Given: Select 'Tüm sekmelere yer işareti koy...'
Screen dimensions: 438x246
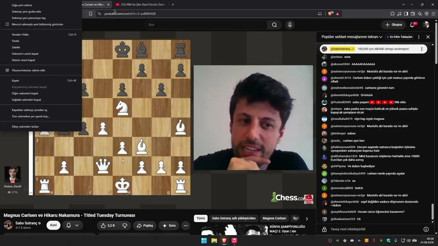Looking at the screenshot, I should tap(41, 116).
